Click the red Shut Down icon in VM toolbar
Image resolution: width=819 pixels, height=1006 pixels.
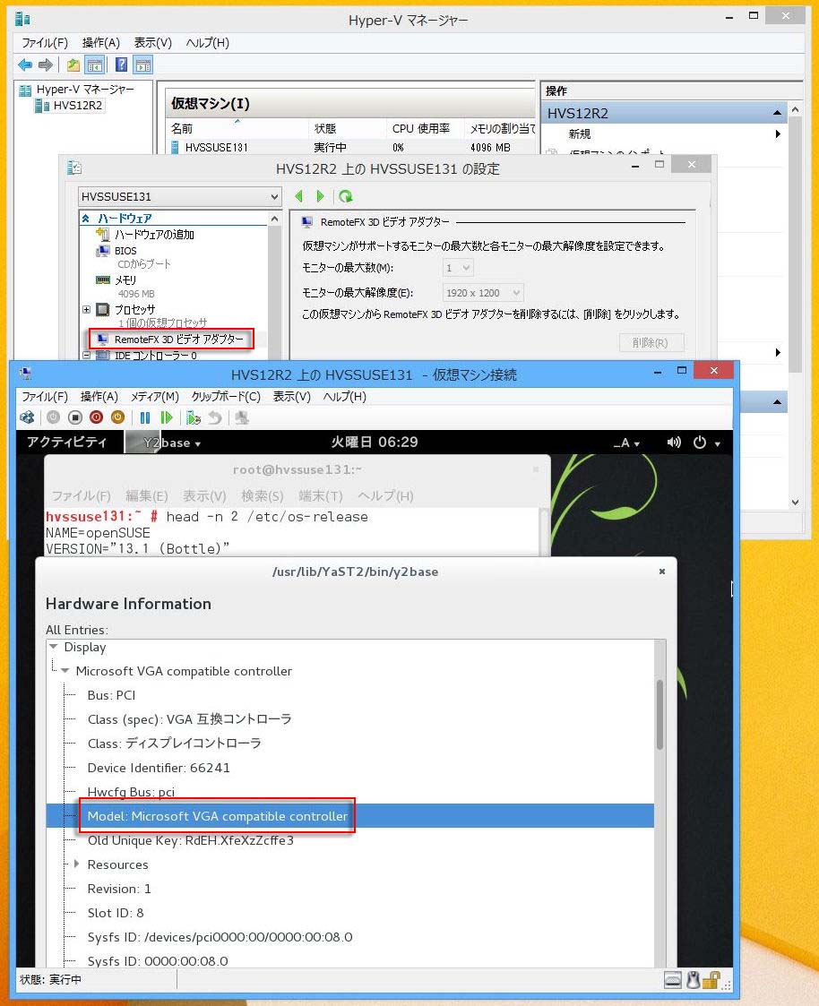click(96, 417)
